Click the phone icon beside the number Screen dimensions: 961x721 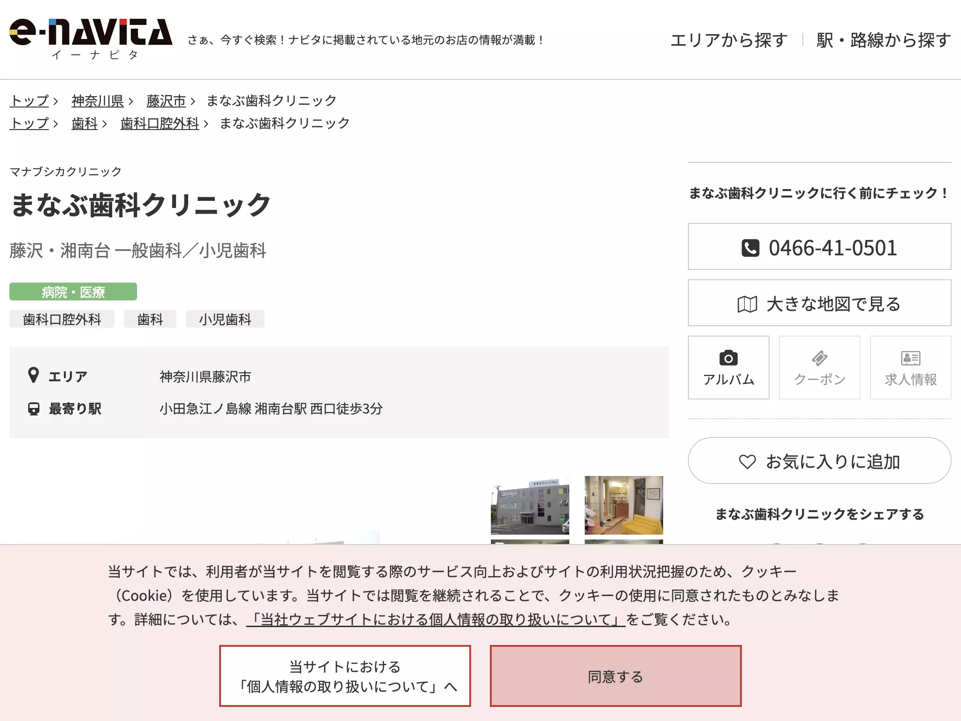point(750,248)
